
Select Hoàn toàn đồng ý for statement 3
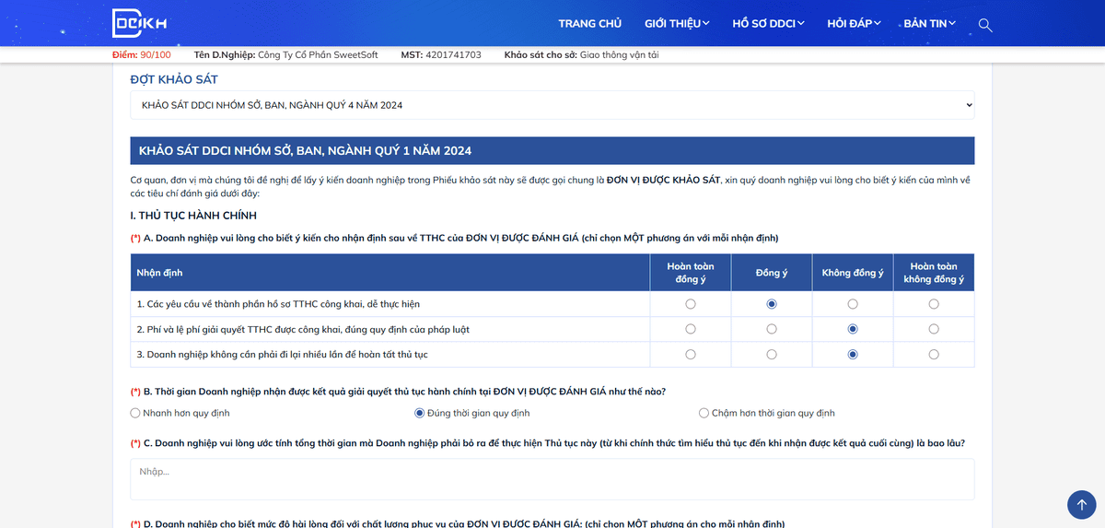[x=691, y=354]
